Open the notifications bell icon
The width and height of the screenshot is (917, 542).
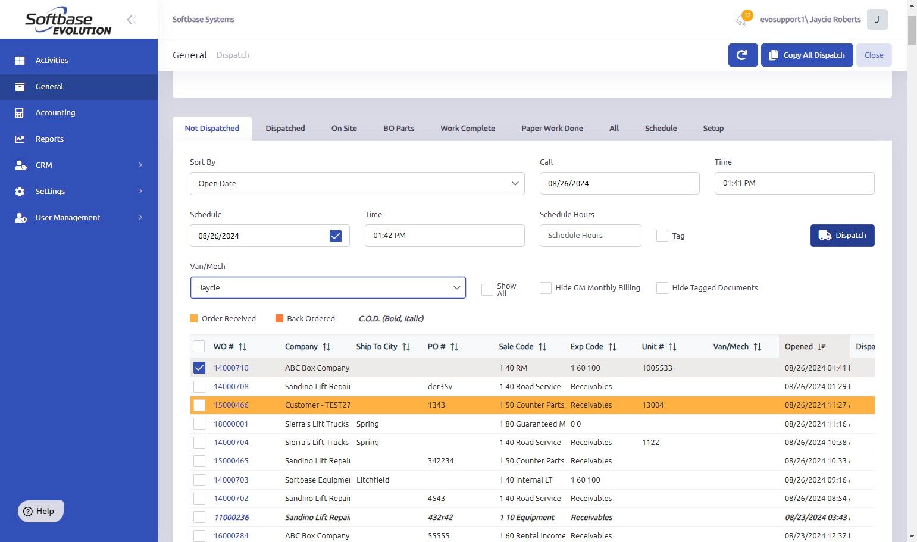click(x=741, y=20)
